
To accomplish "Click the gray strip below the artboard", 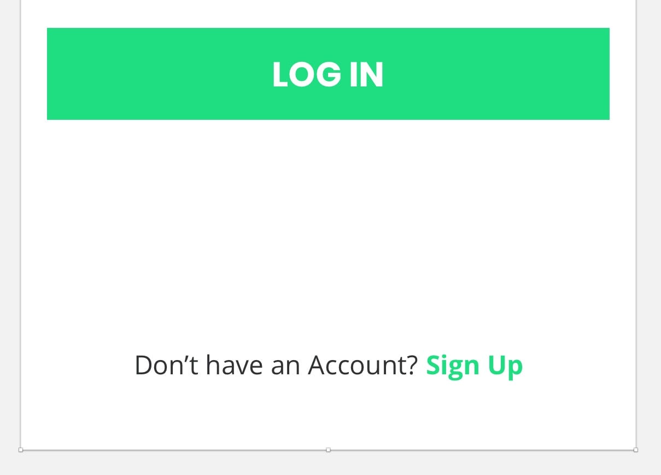I will (328, 464).
